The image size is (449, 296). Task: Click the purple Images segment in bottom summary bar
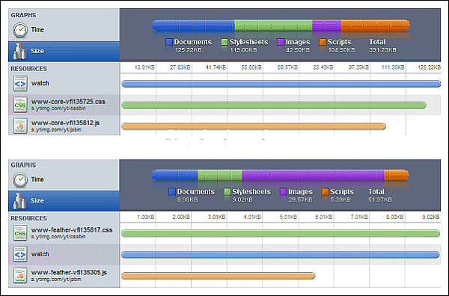click(x=313, y=175)
